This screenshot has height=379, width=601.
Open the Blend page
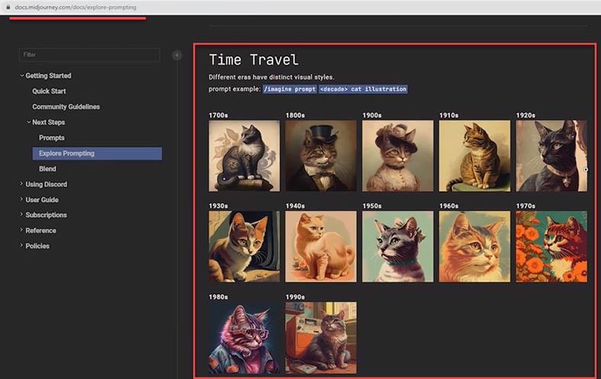tap(47, 169)
